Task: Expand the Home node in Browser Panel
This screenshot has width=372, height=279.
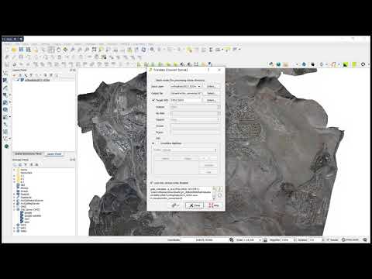Action: [14, 170]
